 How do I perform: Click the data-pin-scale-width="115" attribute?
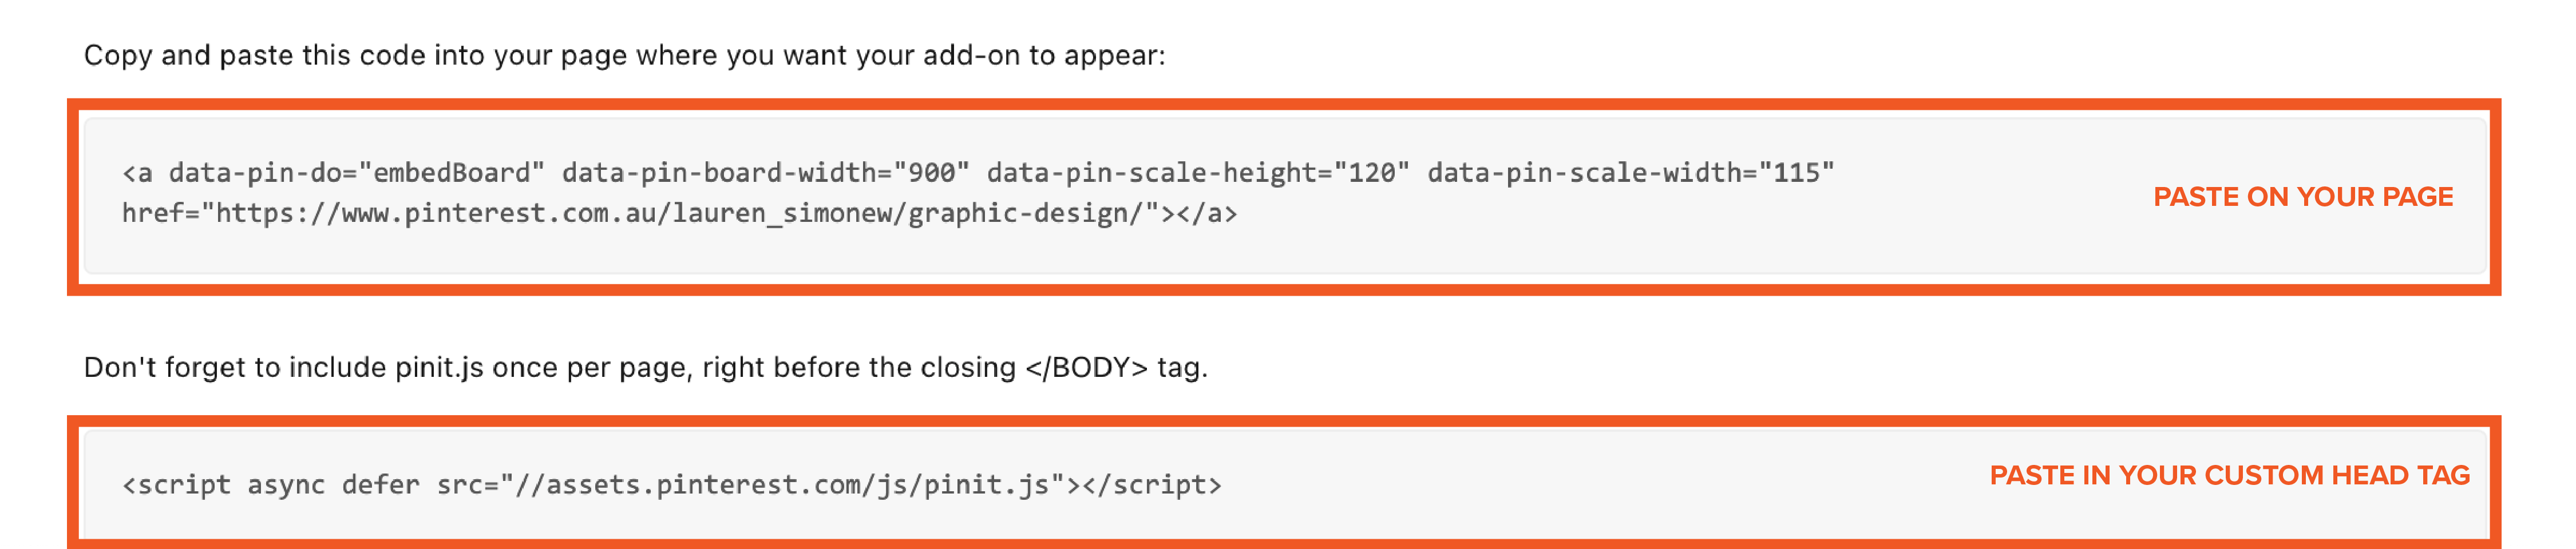[1630, 173]
